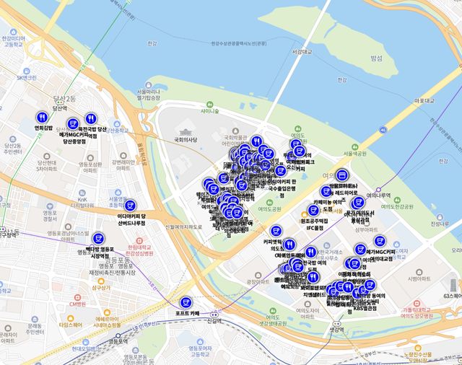Click the 레드히어로 bakery marker
Viewport: 462px width, 365px height.
341,175
